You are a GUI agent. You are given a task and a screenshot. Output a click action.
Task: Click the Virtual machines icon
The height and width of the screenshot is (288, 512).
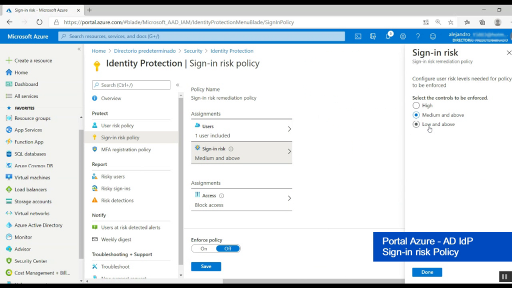point(9,177)
